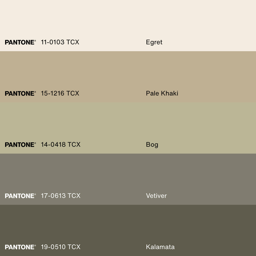
Task: Click the color name Bog
Action: pos(152,145)
